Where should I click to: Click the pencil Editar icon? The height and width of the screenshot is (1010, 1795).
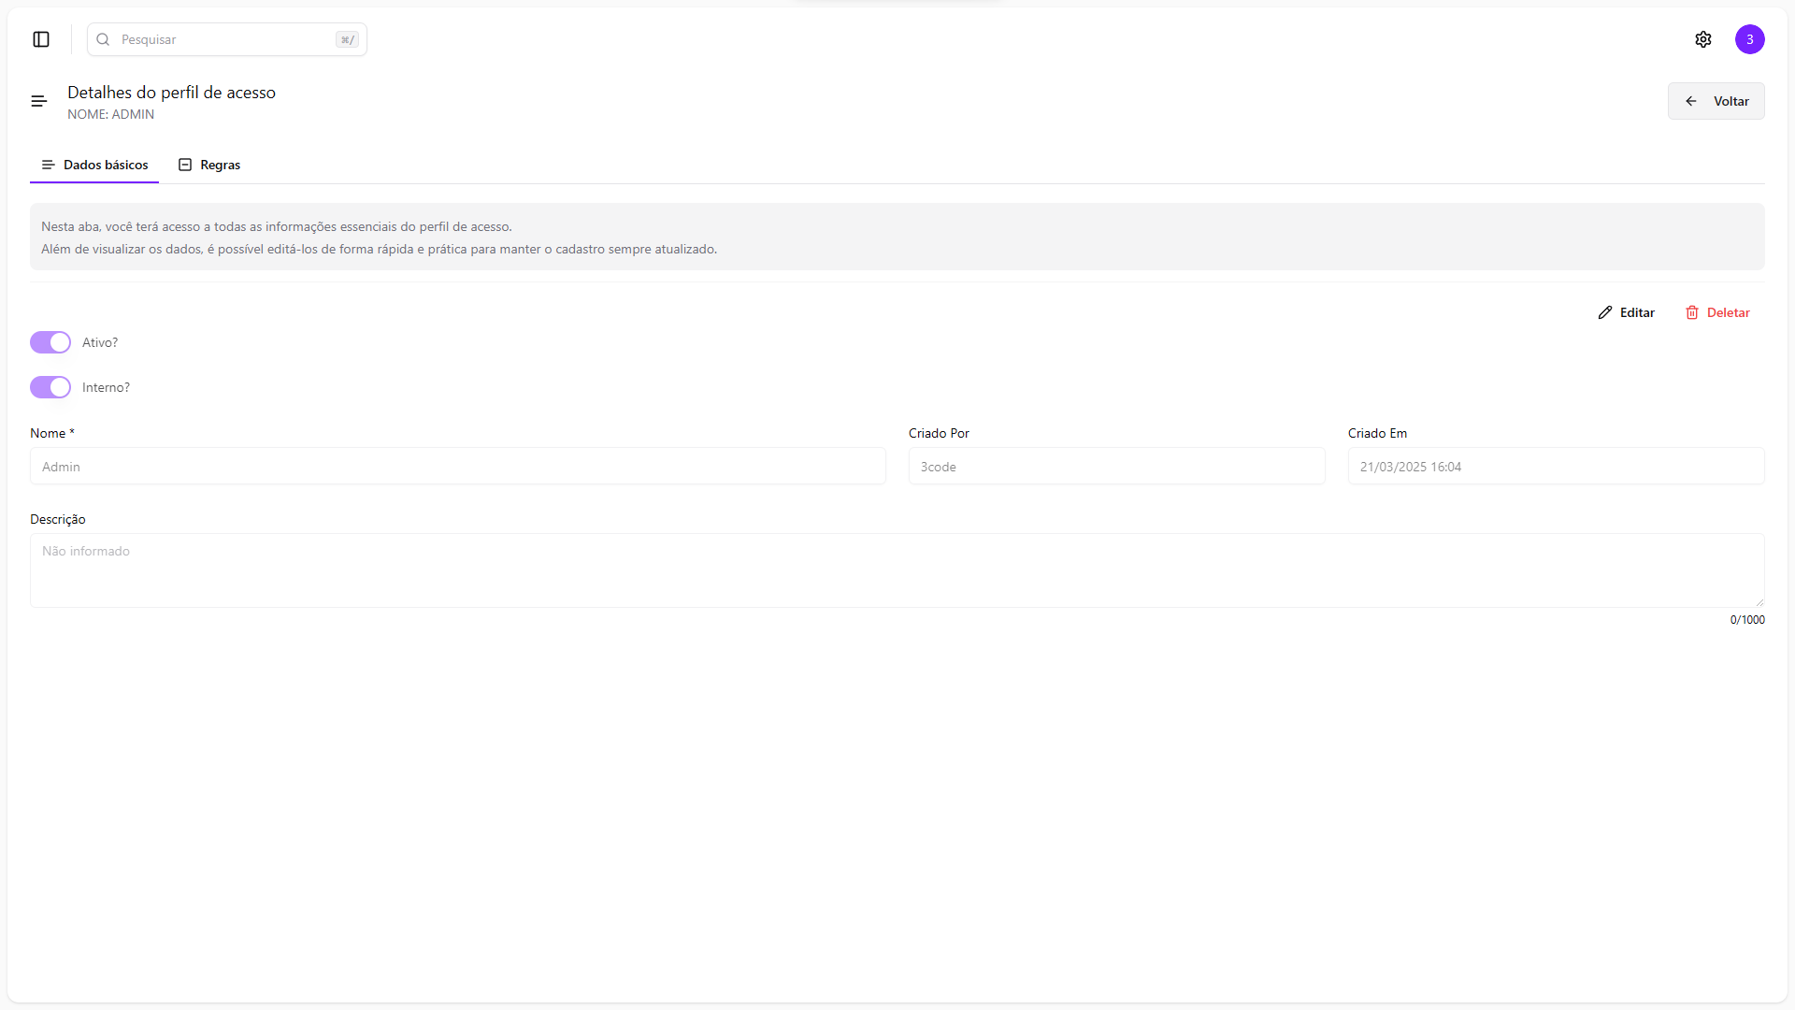pyautogui.click(x=1605, y=312)
